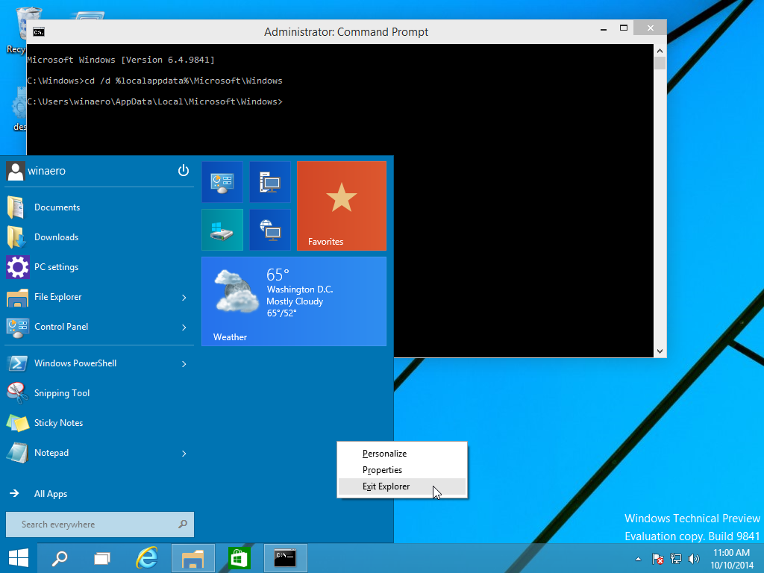Open the volume speaker icon in system tray
This screenshot has height=573, width=764.
(693, 558)
